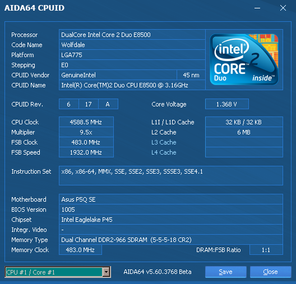Open the CPU #1 / Core #1 dropdown
This screenshot has width=296, height=284.
(58, 272)
